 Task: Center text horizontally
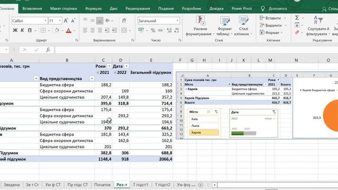coord(92,30)
